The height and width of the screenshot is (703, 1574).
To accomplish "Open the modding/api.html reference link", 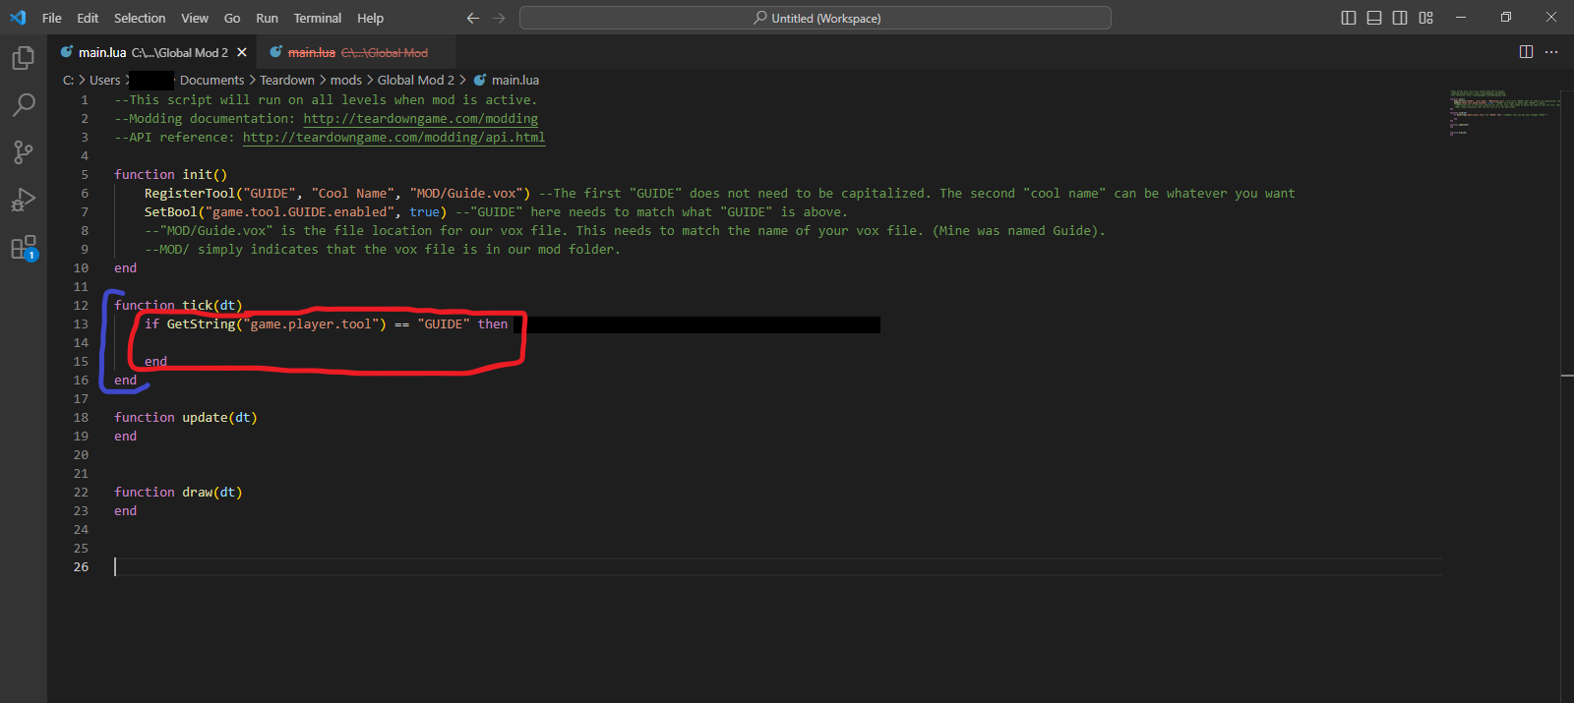I will tap(393, 138).
